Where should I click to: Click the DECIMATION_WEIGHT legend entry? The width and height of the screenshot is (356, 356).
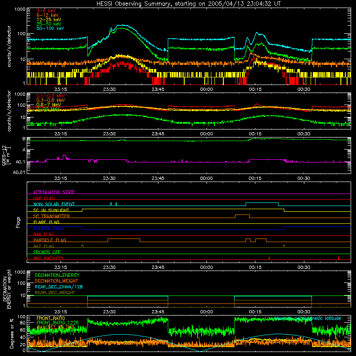point(57,281)
